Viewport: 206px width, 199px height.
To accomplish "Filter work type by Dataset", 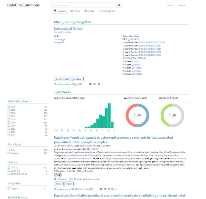I will [x=9, y=153].
